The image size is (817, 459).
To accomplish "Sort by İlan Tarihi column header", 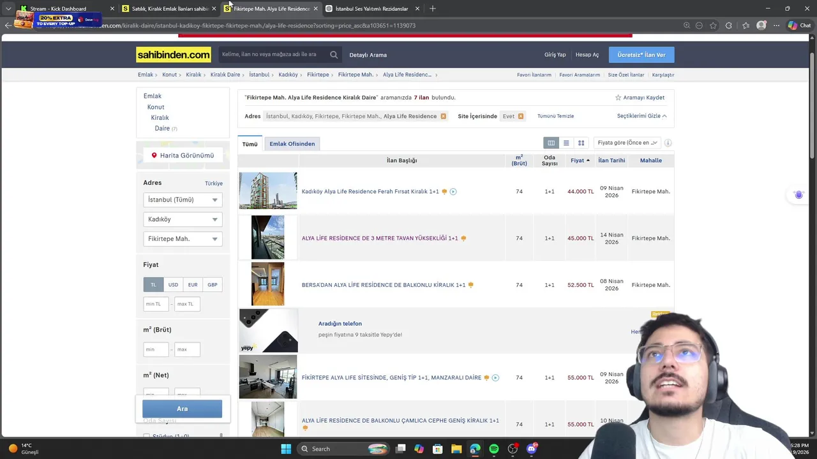I will click(x=611, y=161).
